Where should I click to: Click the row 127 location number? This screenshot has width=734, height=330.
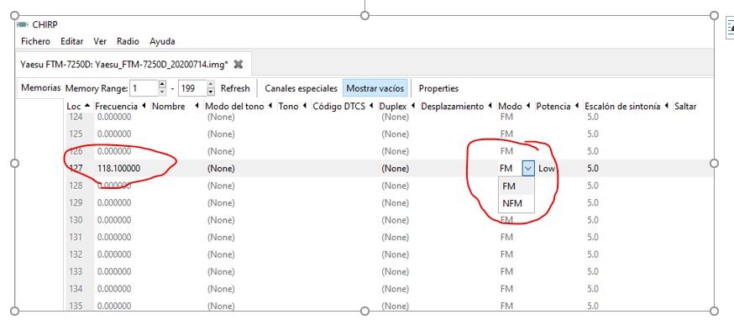click(x=76, y=169)
